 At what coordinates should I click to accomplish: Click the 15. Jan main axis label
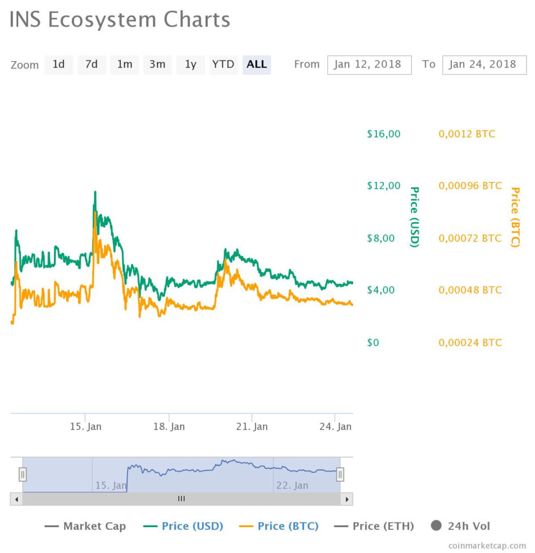coord(85,427)
